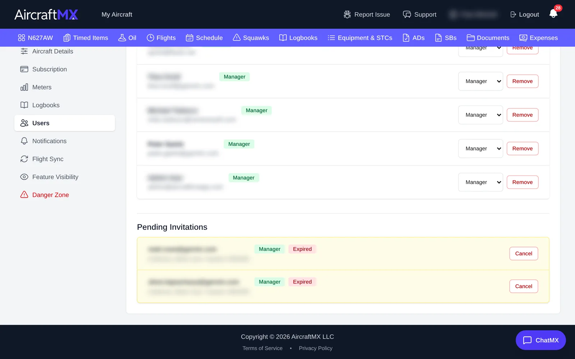575x359 pixels.
Task: Click the Schedule calendar icon
Action: (189, 38)
